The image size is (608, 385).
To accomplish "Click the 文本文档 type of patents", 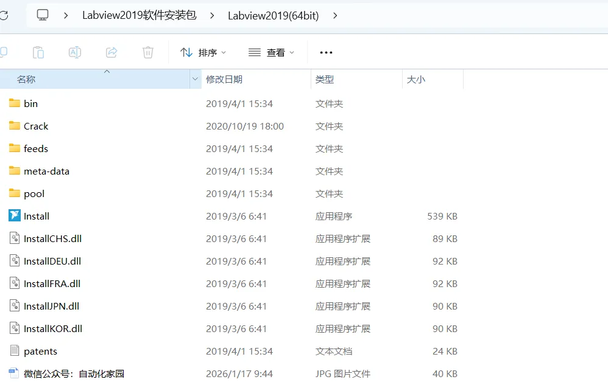I will pos(334,352).
